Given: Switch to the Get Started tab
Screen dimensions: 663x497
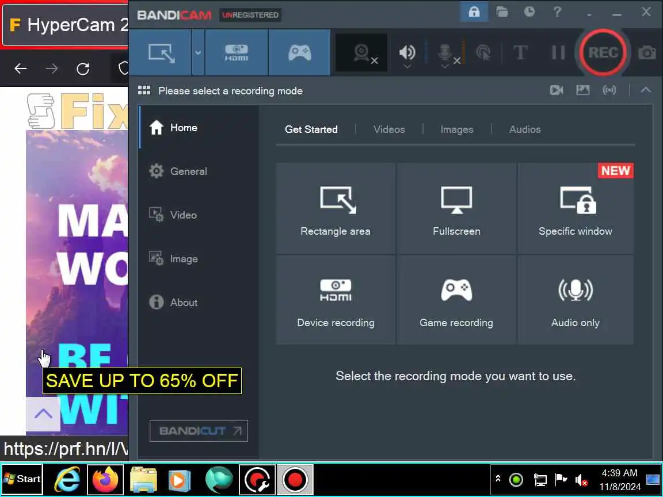Looking at the screenshot, I should [x=311, y=129].
